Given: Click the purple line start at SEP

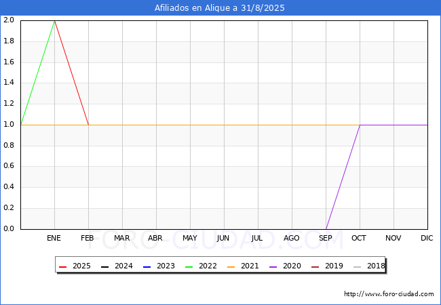Looking at the screenshot, I should (326, 229).
